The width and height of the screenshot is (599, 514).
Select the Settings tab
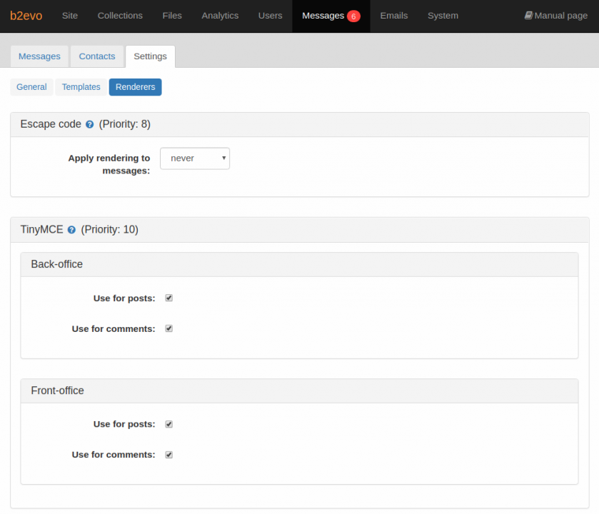tap(150, 56)
